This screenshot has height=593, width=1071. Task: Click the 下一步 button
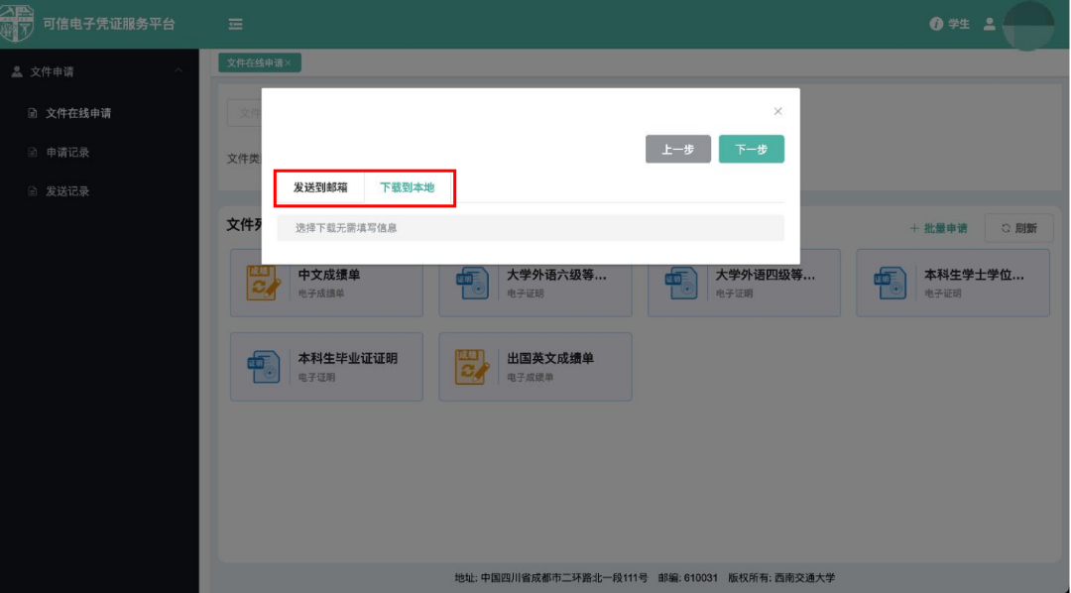pyautogui.click(x=752, y=149)
